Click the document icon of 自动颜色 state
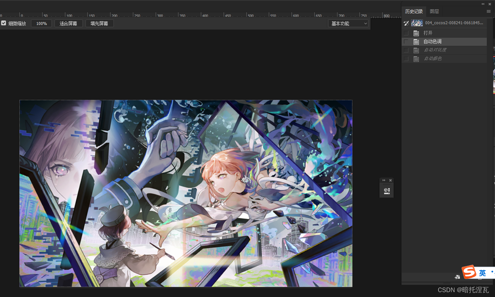The height and width of the screenshot is (297, 495). click(x=416, y=59)
